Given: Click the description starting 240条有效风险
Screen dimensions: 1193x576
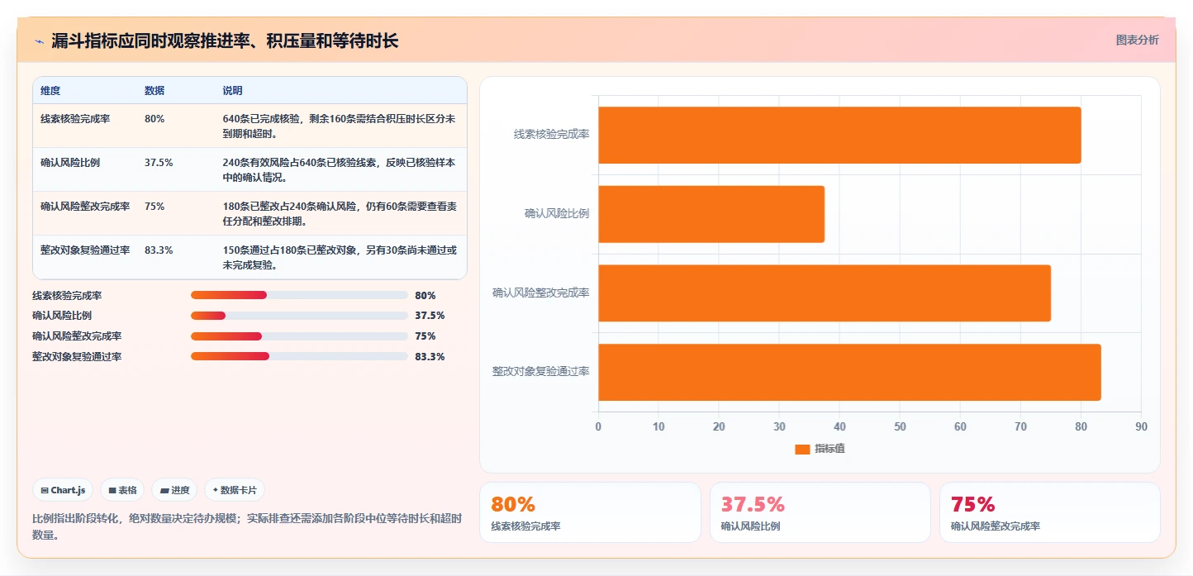Looking at the screenshot, I should point(340,170).
